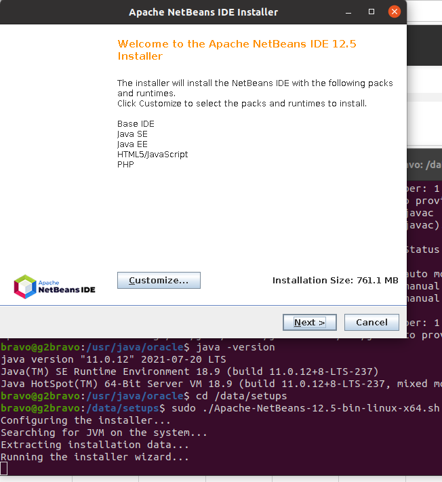Image resolution: width=442 pixels, height=482 pixels.
Task: Click the 'java -version' command in terminal
Action: point(235,347)
